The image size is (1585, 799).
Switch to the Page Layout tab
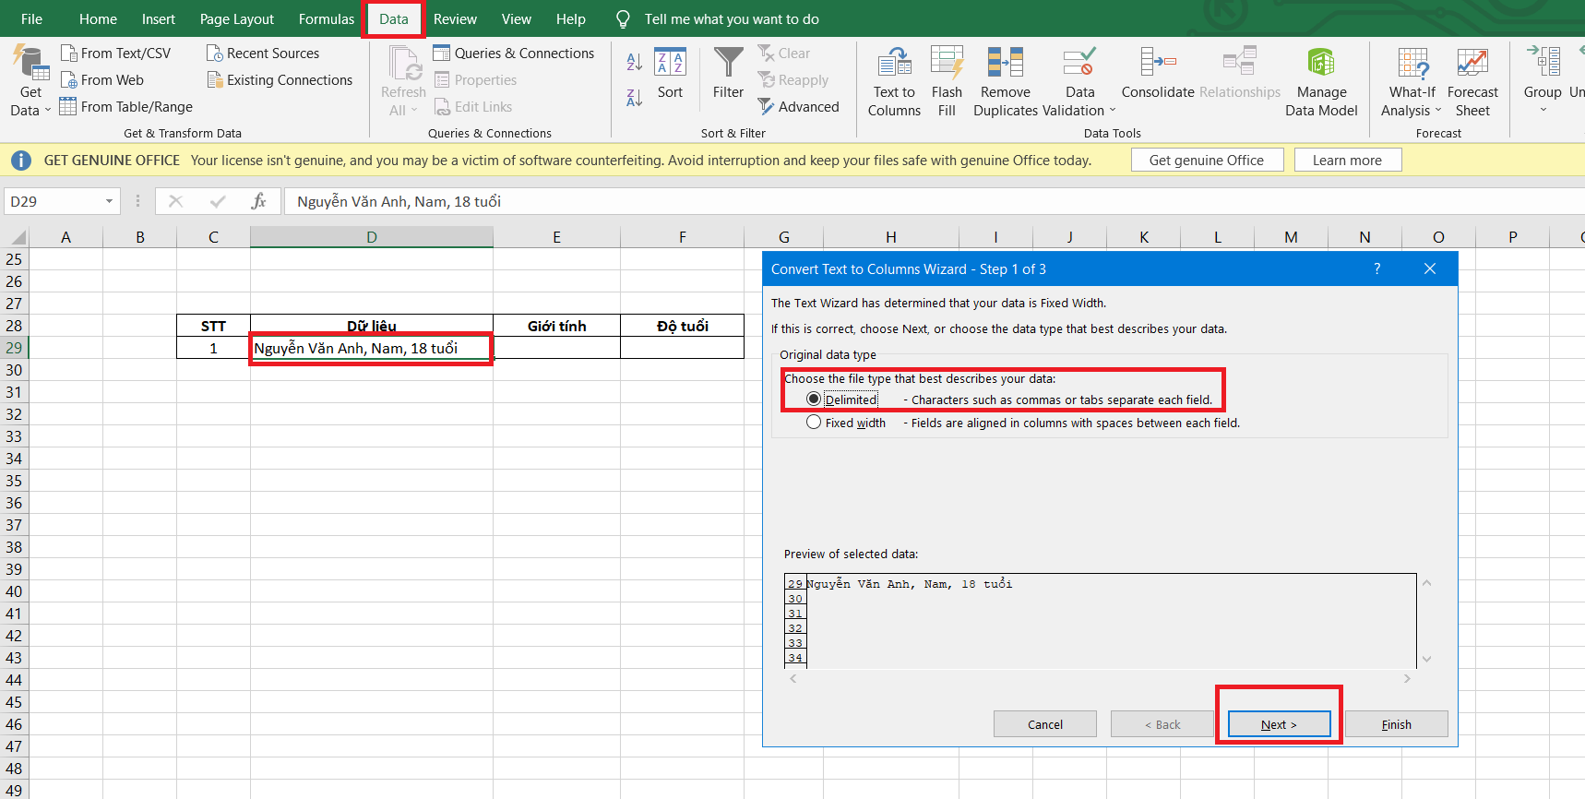coord(237,19)
